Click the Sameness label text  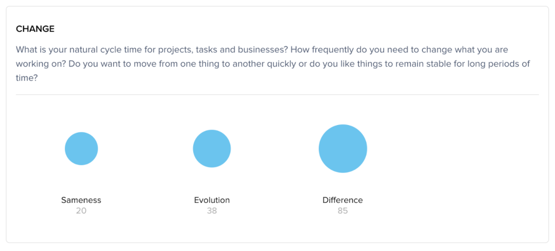coord(81,200)
